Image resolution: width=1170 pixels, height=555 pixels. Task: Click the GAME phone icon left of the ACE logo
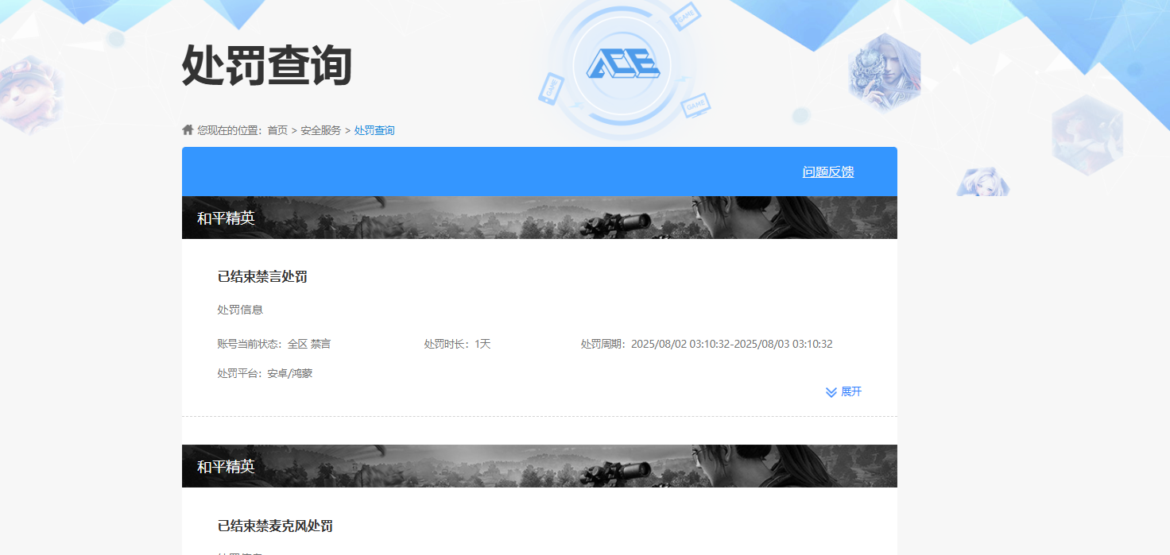tap(551, 87)
